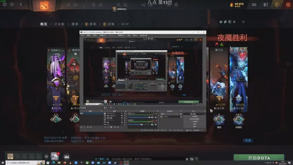
Task: Open first OBS mixer channel settings gear
Action: click(156, 117)
